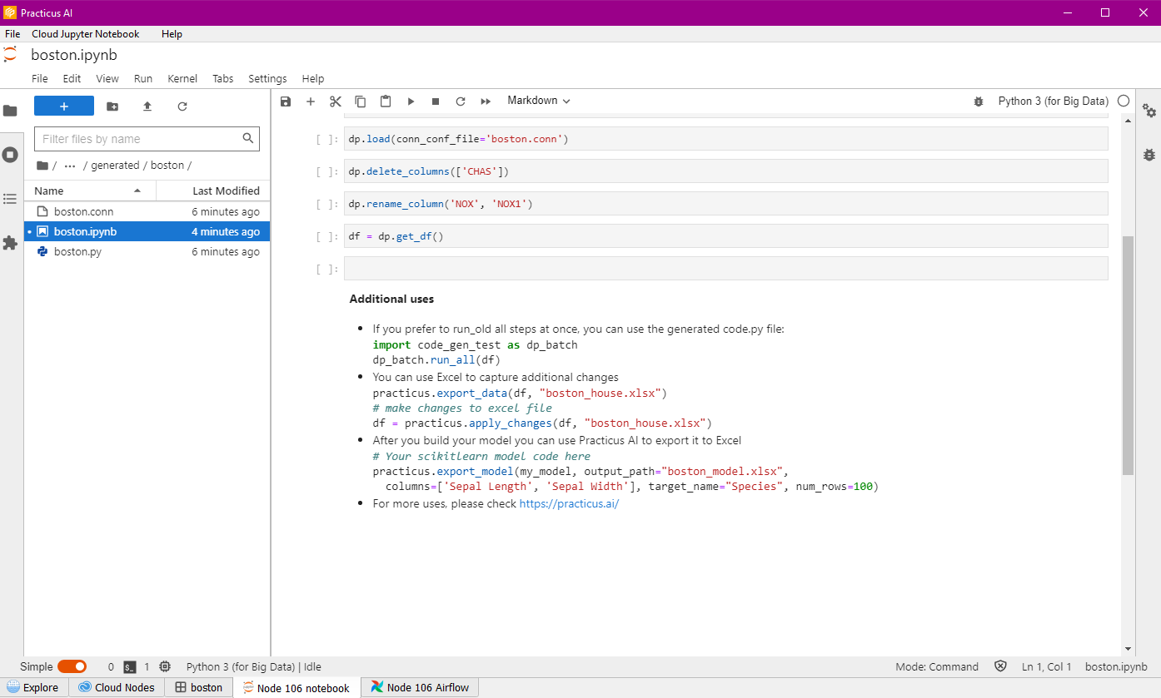
Task: Cut the selected cell with scissors icon
Action: pos(336,101)
